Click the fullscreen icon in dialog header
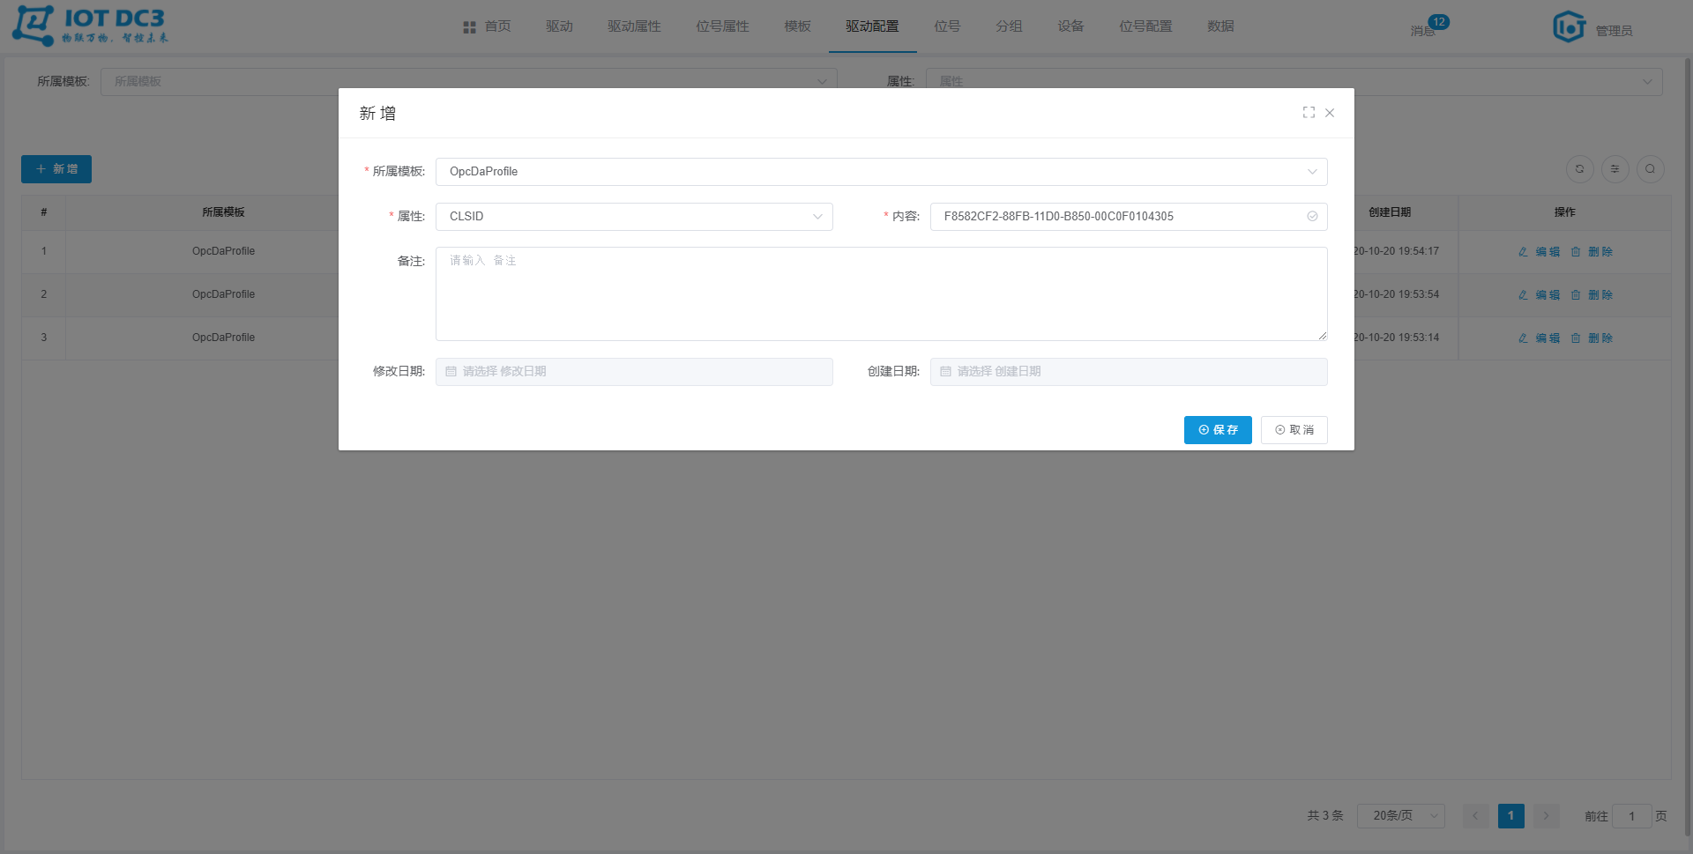The image size is (1693, 854). [1309, 113]
